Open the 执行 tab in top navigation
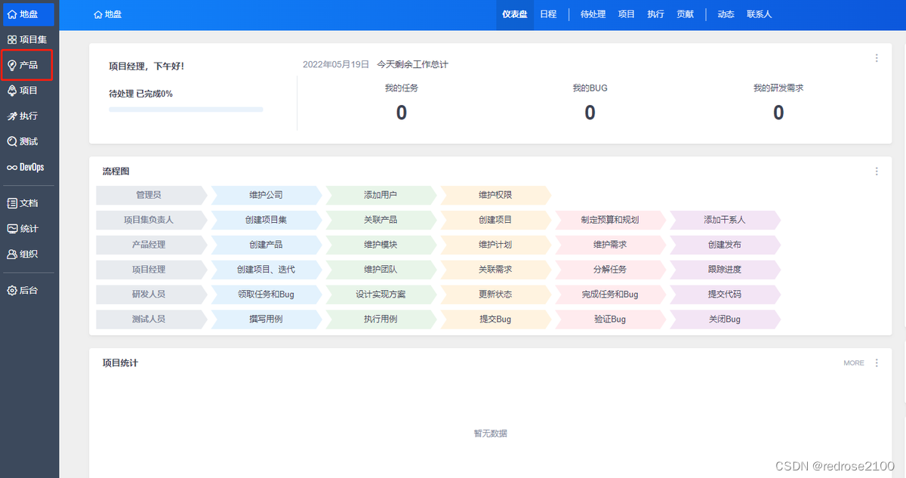Screen dimensions: 906x478 point(655,14)
